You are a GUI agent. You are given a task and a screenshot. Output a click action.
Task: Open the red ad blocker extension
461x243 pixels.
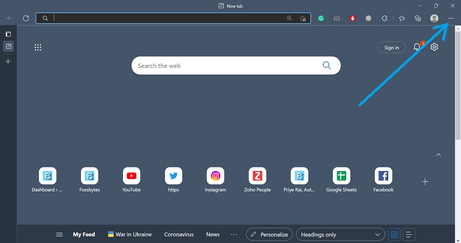(352, 18)
